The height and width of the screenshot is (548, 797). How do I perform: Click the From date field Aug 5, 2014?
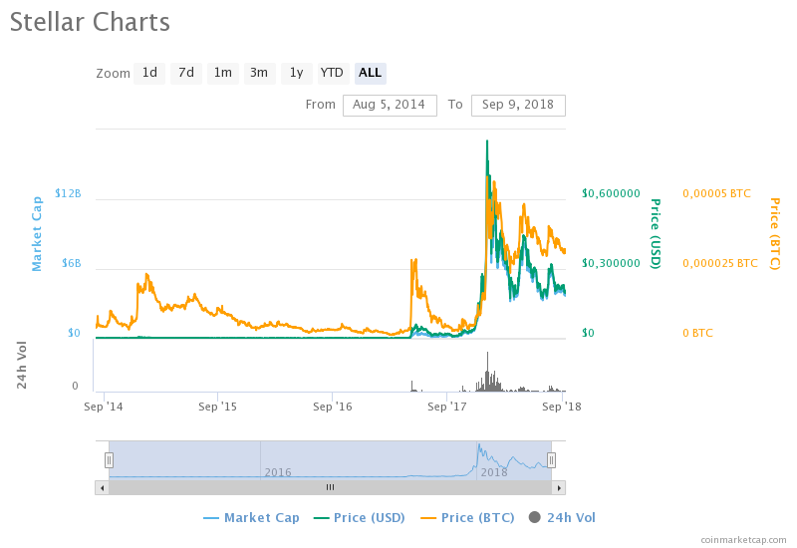(390, 106)
